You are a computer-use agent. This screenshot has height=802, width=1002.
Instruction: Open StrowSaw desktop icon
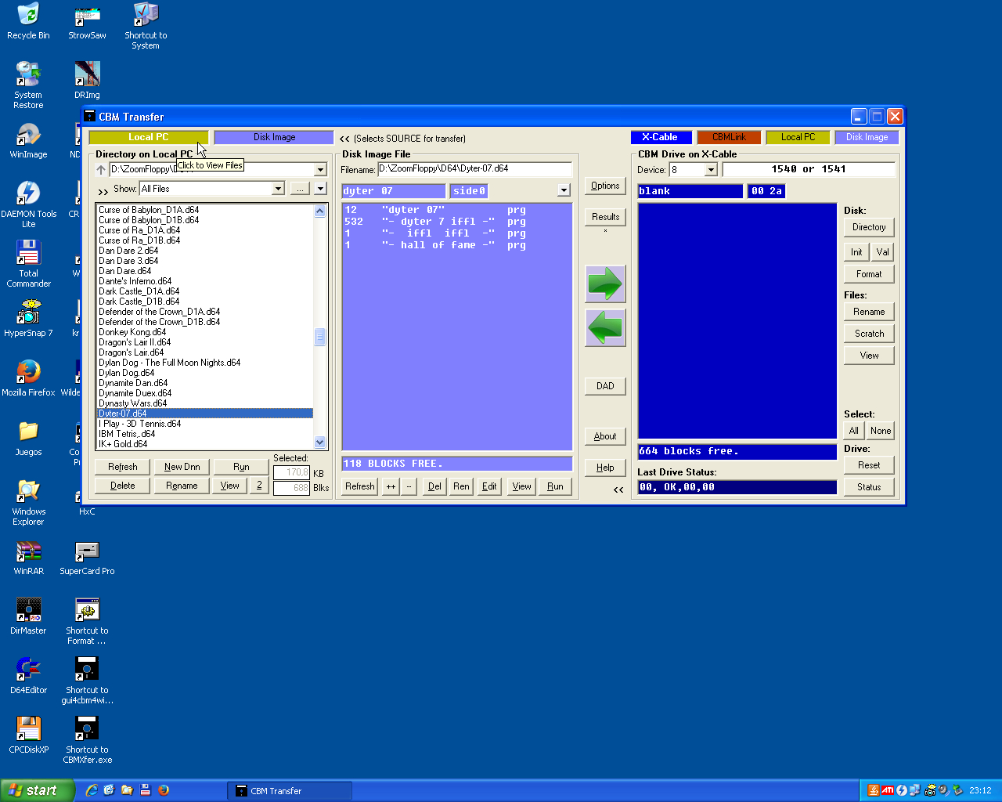tap(87, 21)
